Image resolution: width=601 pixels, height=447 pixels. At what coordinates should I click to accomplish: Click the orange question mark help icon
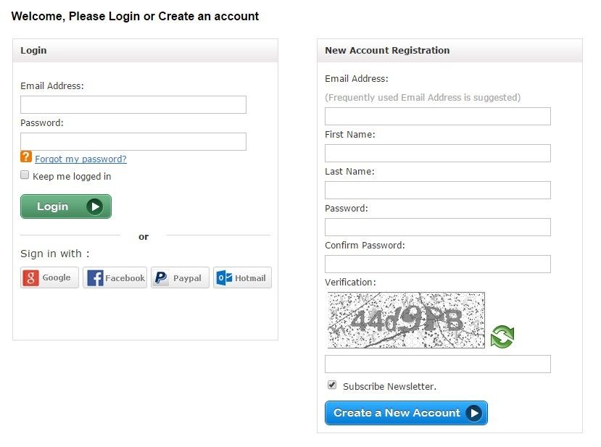pos(26,157)
